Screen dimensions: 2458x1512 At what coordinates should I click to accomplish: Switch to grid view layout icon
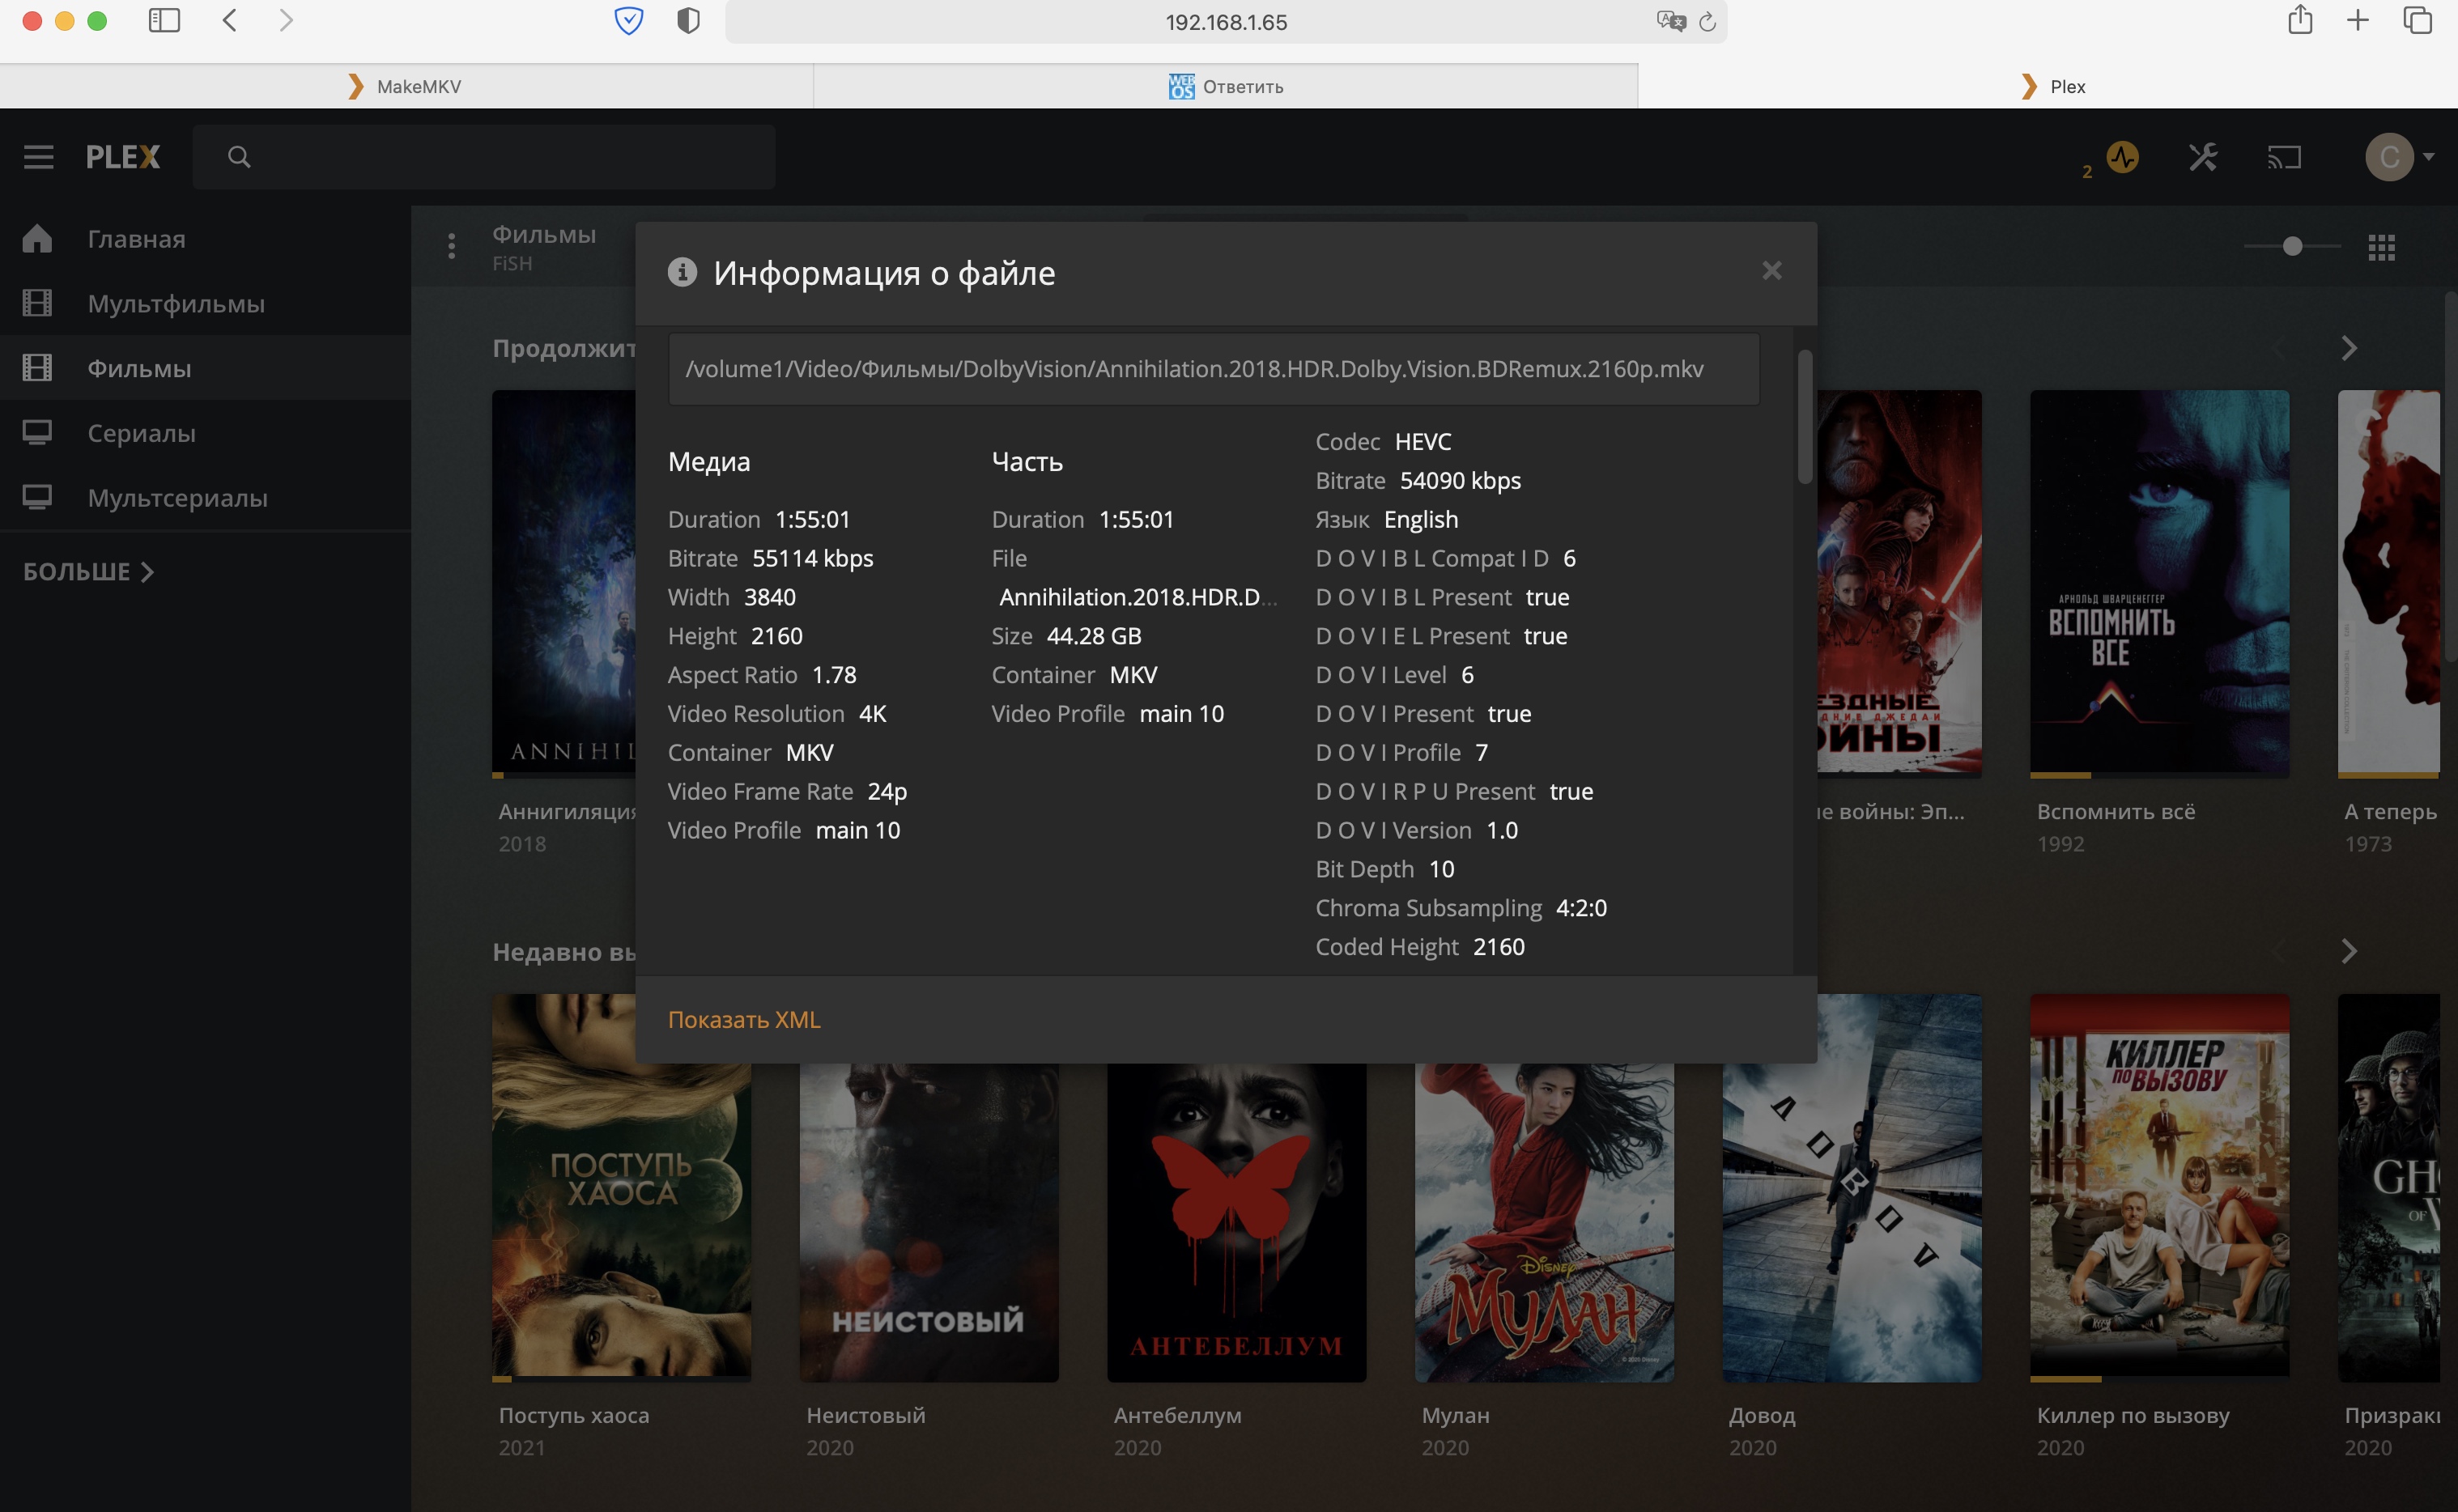[2381, 247]
